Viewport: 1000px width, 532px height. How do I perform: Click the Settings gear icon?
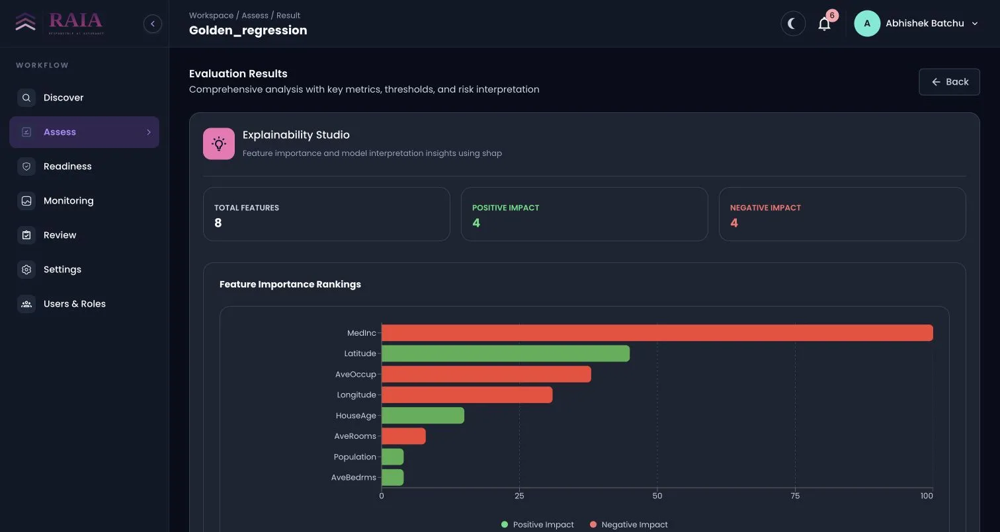pos(26,270)
